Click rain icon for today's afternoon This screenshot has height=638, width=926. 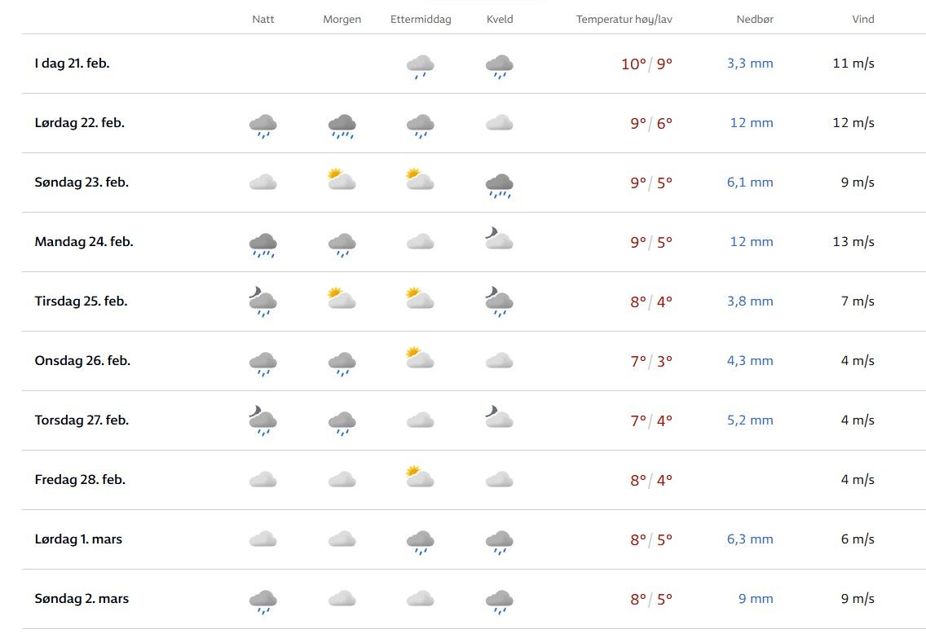coord(420,65)
